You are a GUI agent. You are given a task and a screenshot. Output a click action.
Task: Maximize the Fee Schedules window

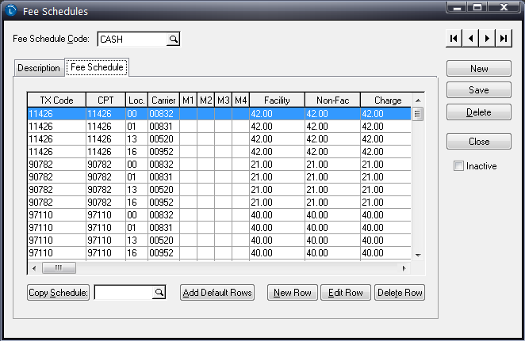tap(477, 7)
